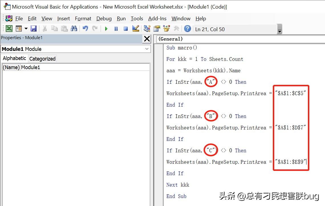Click the 'Next kkk' code line
Viewport: 325px width, 206px height.
(178, 185)
